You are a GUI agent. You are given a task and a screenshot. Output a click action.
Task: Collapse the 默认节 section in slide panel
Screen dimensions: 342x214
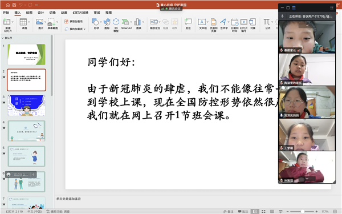3,38
